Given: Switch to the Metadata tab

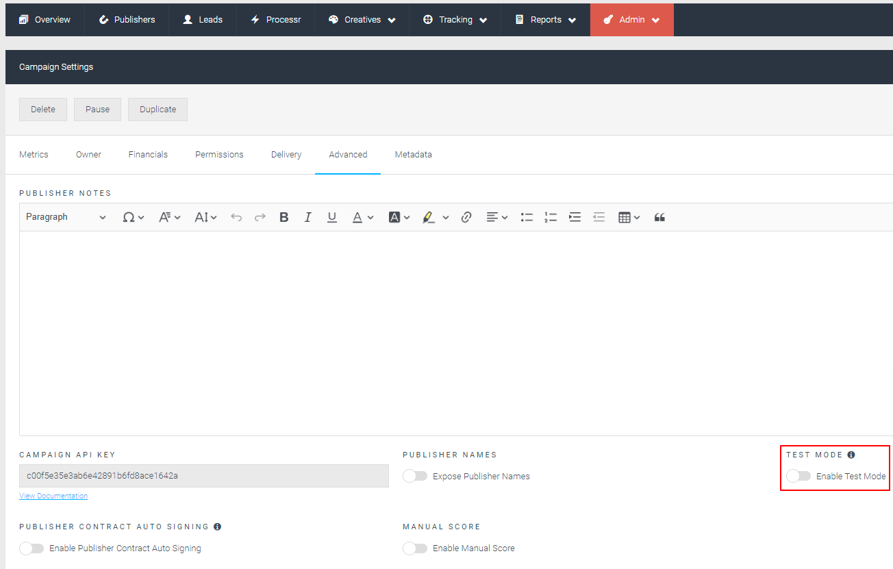Looking at the screenshot, I should tap(414, 155).
